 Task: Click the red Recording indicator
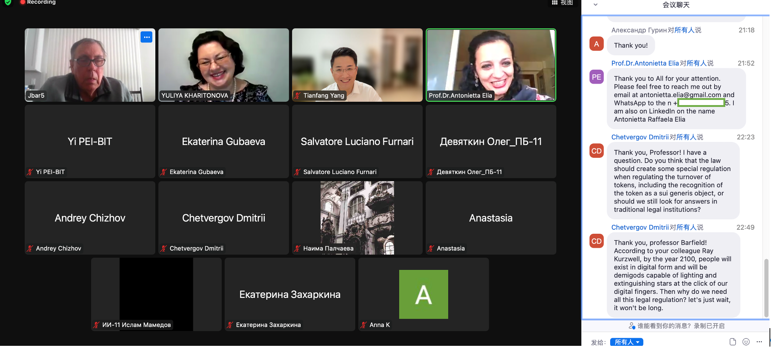pyautogui.click(x=38, y=2)
